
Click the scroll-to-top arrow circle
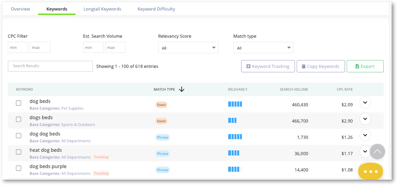(377, 151)
